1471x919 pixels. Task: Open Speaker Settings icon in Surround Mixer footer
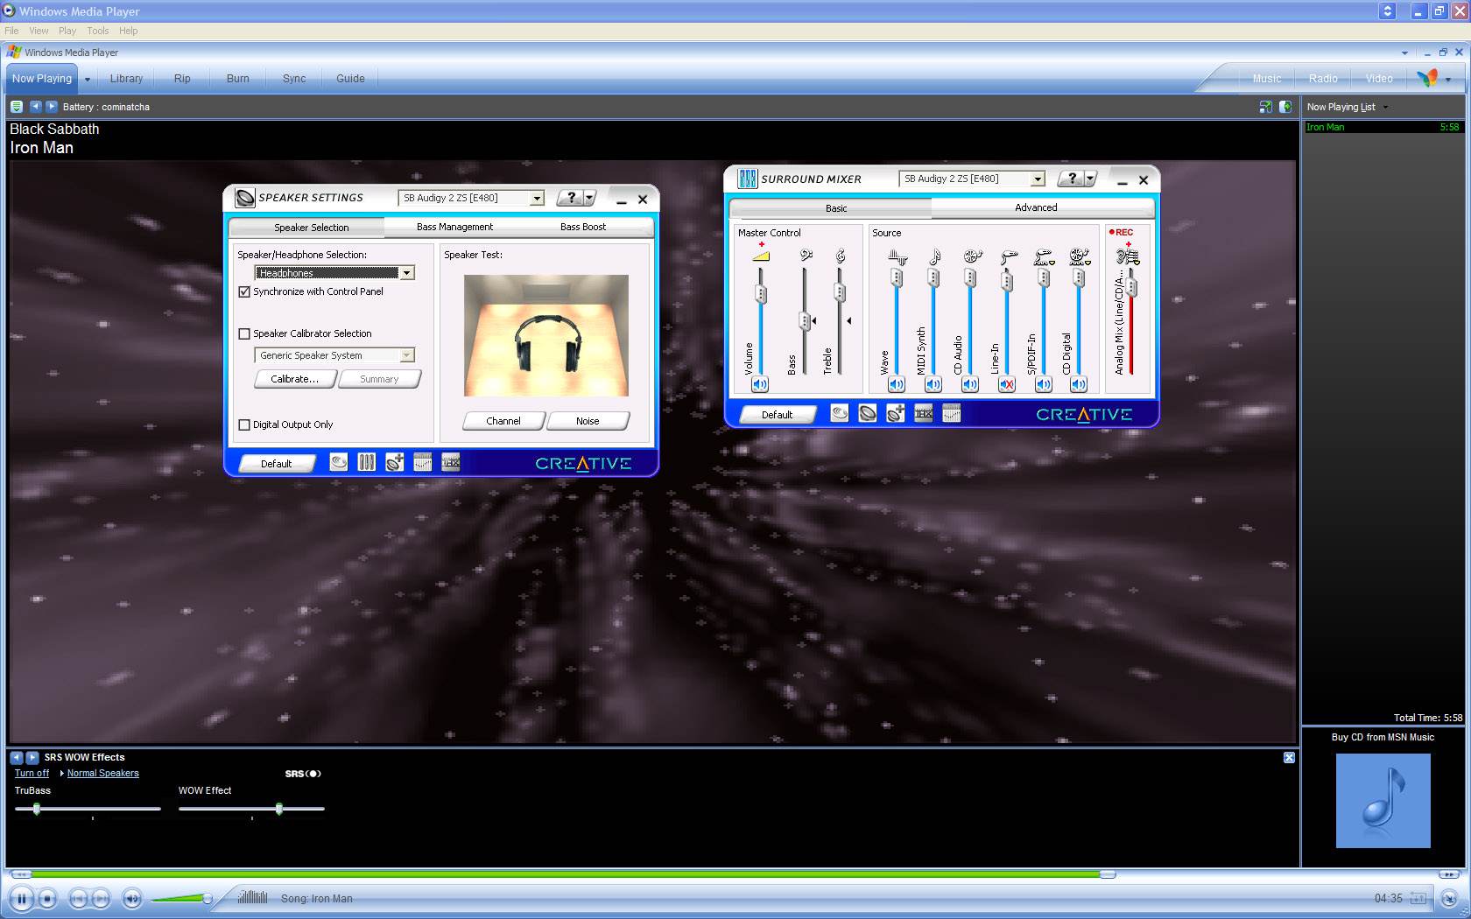[x=868, y=413]
